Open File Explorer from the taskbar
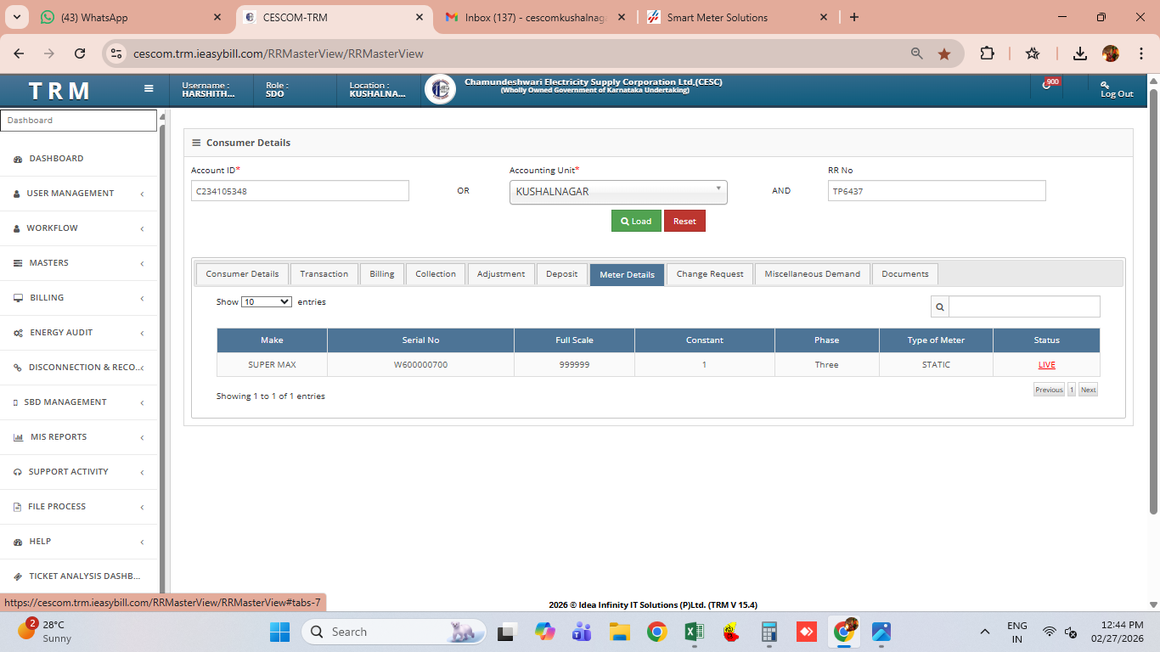The image size is (1160, 652). 618,632
